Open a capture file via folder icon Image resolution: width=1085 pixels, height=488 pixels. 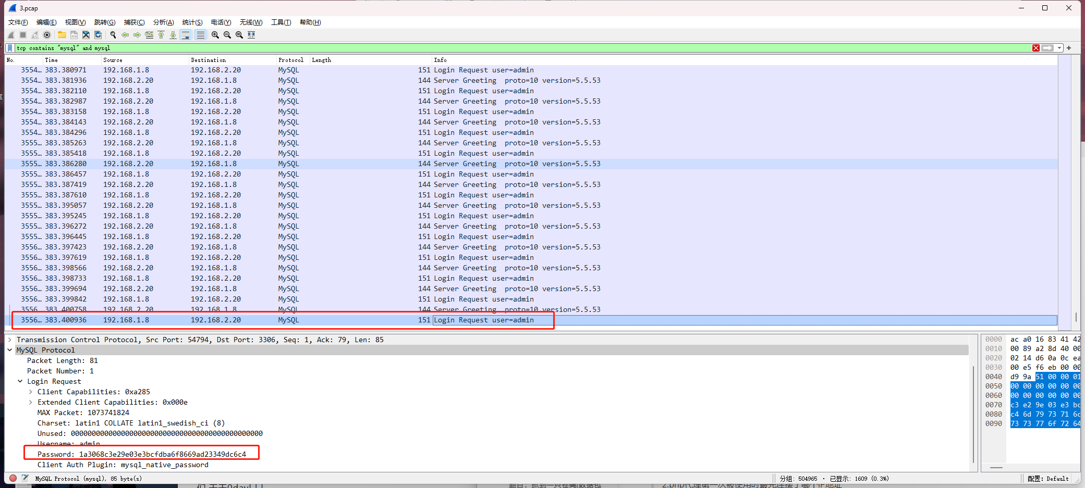(x=62, y=35)
